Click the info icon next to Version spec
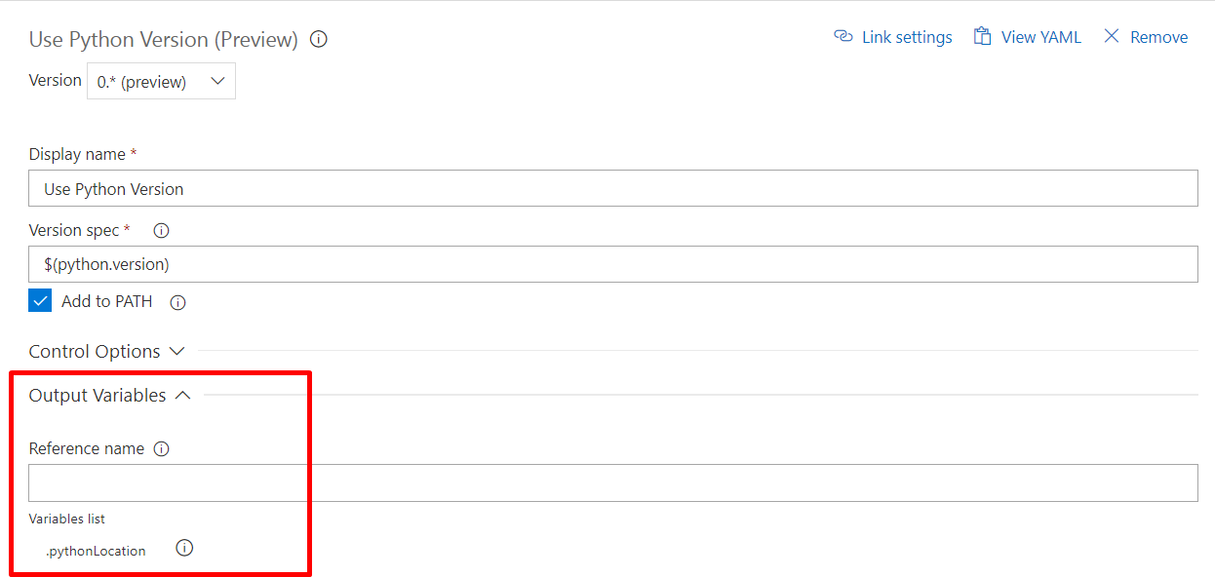This screenshot has width=1215, height=577. [x=160, y=230]
